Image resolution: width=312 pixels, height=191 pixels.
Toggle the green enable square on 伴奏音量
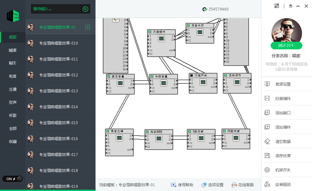[x=152, y=76]
